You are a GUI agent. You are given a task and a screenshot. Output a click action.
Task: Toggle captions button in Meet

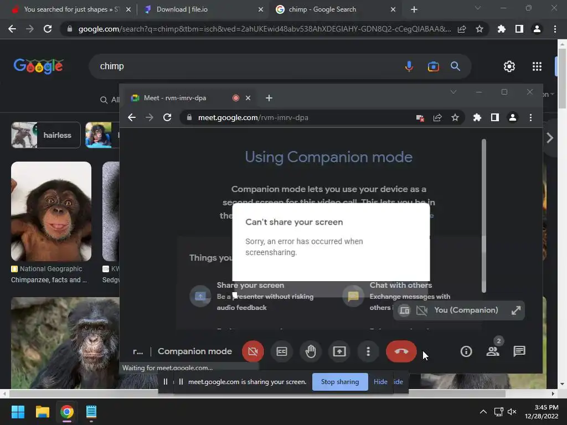click(x=282, y=351)
